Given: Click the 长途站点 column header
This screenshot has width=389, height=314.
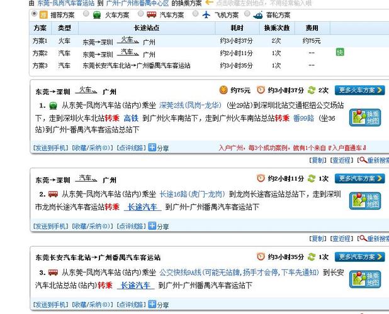Looking at the screenshot, I should (147, 28).
